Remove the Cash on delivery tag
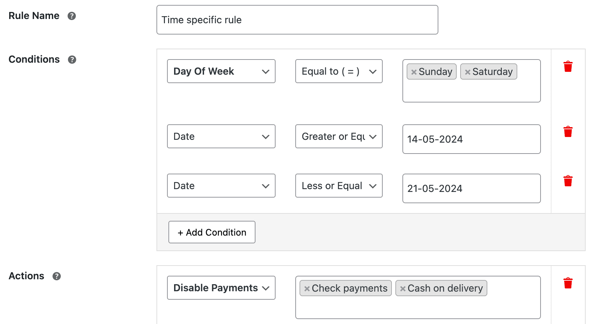 (403, 288)
